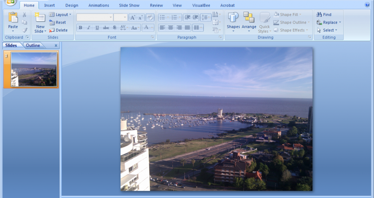
Task: Toggle italic text formatting
Action: coord(89,28)
